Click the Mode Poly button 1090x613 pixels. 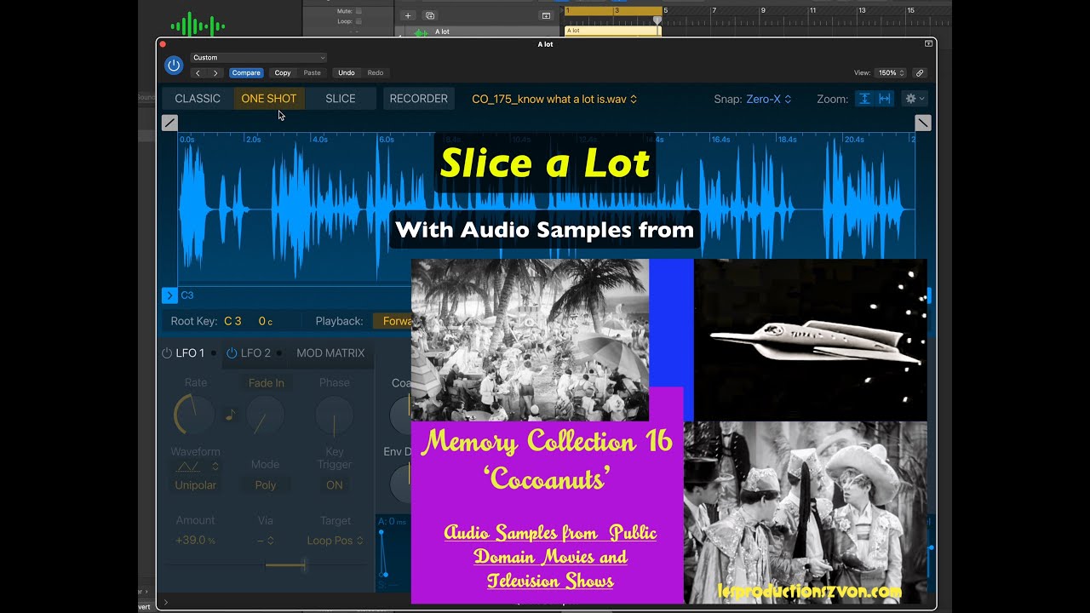[x=266, y=485]
